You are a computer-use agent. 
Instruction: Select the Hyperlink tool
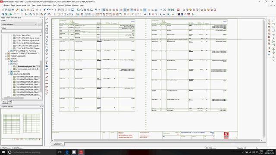tap(47, 69)
